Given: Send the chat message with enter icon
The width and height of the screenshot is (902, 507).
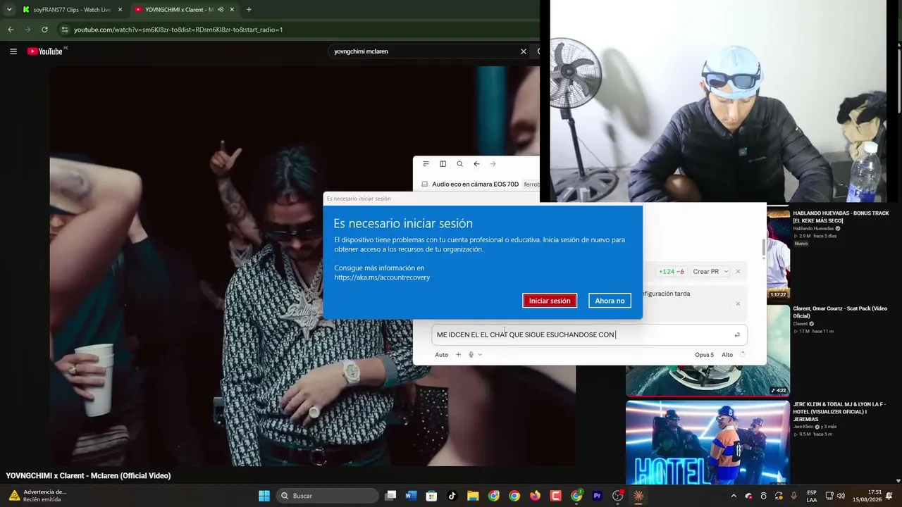Looking at the screenshot, I should 737,335.
